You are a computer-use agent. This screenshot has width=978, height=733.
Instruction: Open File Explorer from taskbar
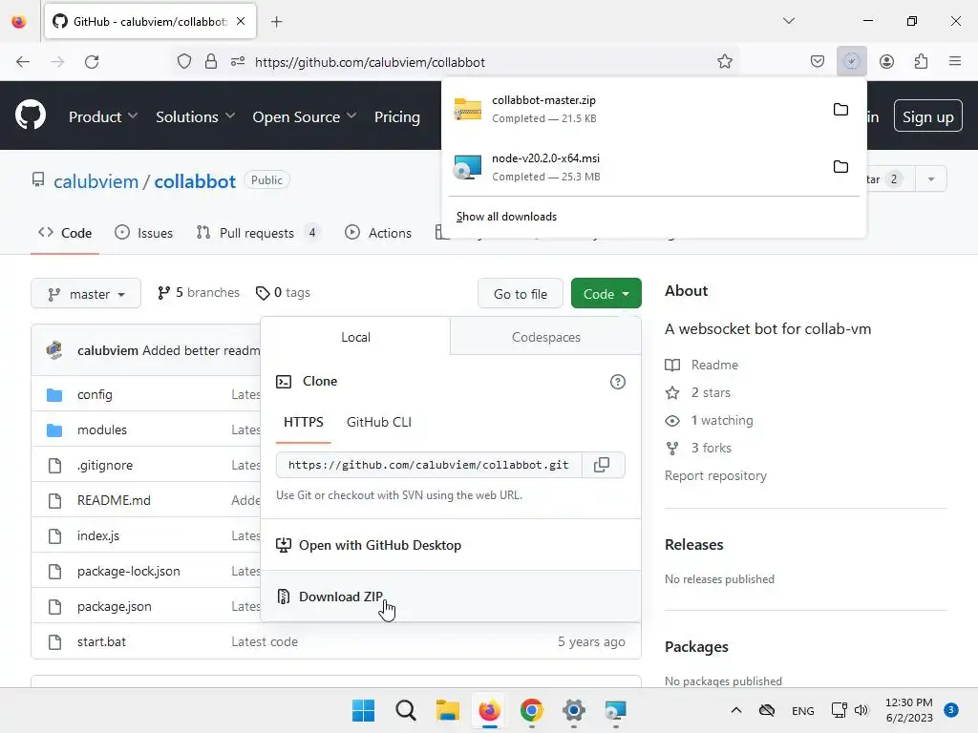(x=447, y=710)
